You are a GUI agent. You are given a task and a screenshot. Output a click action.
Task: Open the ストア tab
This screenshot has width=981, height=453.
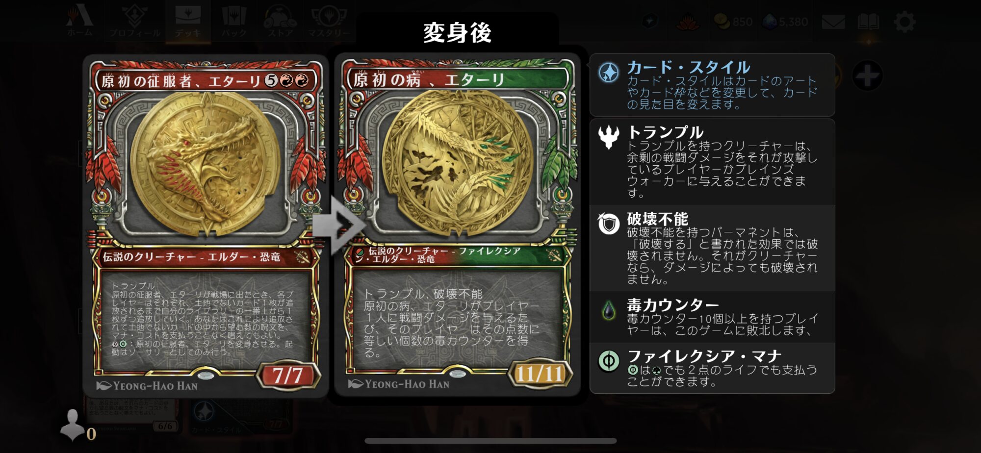click(x=280, y=21)
